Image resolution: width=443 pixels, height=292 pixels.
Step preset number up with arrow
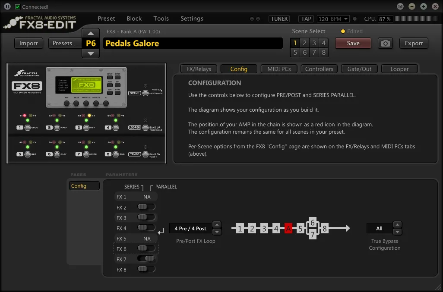tap(91, 34)
